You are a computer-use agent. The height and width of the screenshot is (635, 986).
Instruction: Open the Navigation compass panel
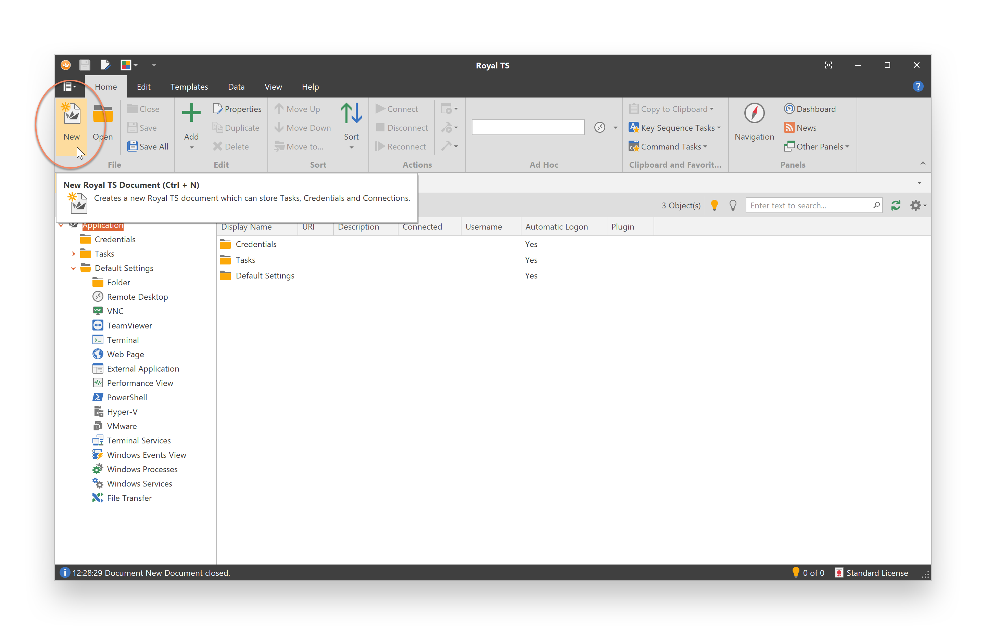point(754,113)
